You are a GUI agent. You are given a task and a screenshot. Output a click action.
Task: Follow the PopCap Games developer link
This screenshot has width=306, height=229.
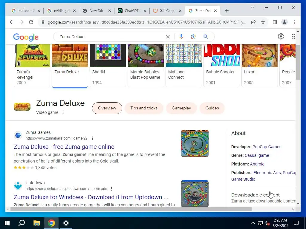267,147
